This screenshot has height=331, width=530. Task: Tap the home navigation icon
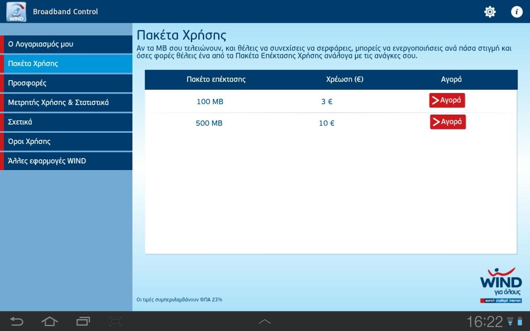49,321
